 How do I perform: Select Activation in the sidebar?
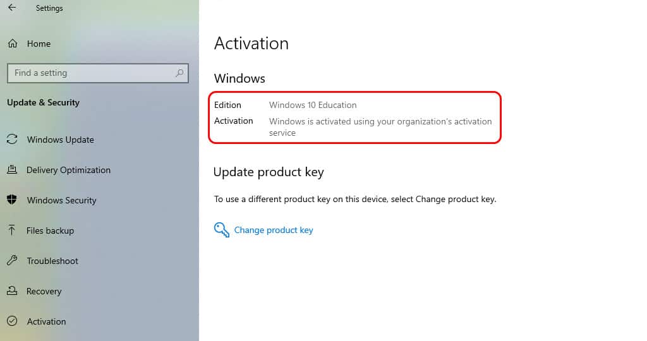(x=46, y=321)
